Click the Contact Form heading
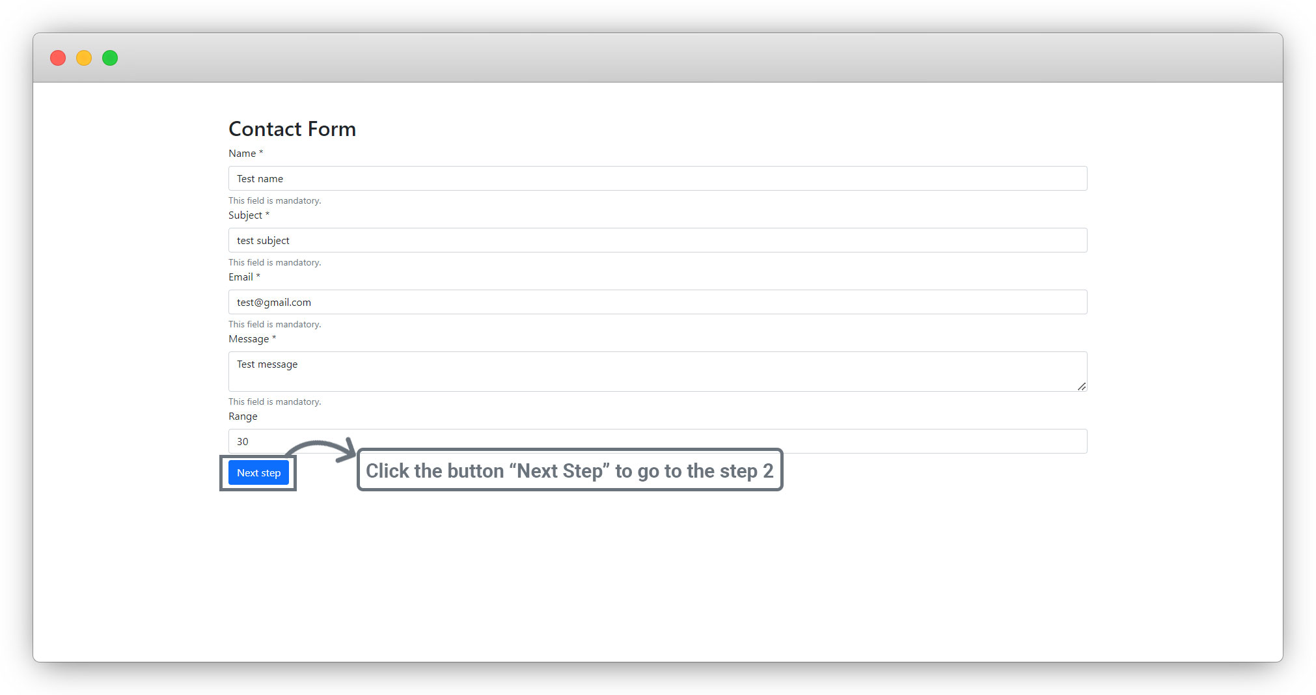 tap(292, 129)
